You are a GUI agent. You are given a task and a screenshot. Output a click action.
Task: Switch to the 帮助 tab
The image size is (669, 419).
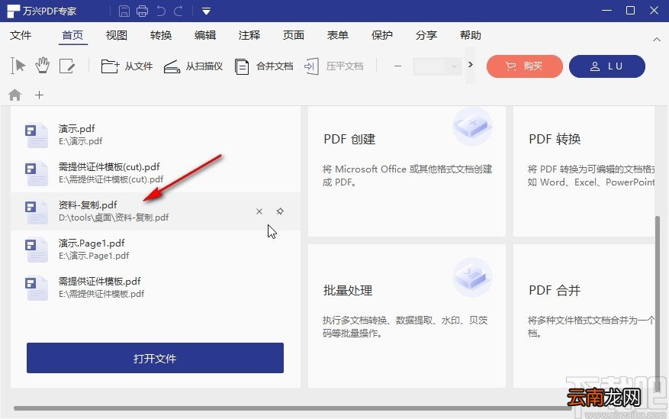coord(471,35)
